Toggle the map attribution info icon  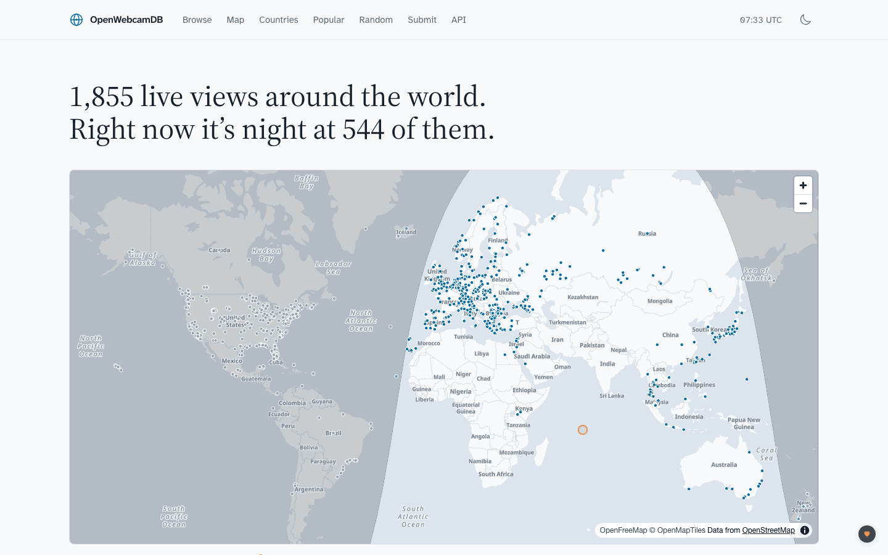pyautogui.click(x=805, y=530)
